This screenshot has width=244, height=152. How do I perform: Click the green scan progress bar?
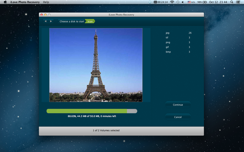pos(92,111)
